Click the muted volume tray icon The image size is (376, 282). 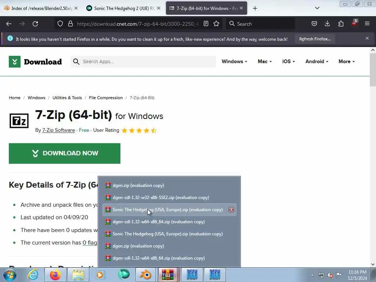pos(330,275)
